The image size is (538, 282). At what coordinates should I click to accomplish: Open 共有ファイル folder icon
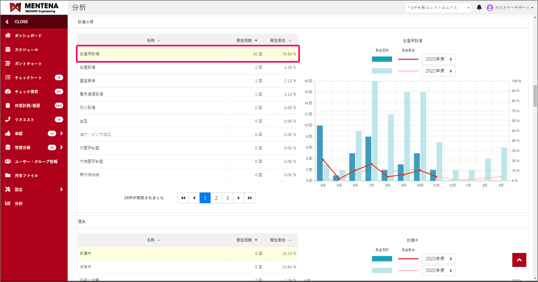pyautogui.click(x=8, y=175)
